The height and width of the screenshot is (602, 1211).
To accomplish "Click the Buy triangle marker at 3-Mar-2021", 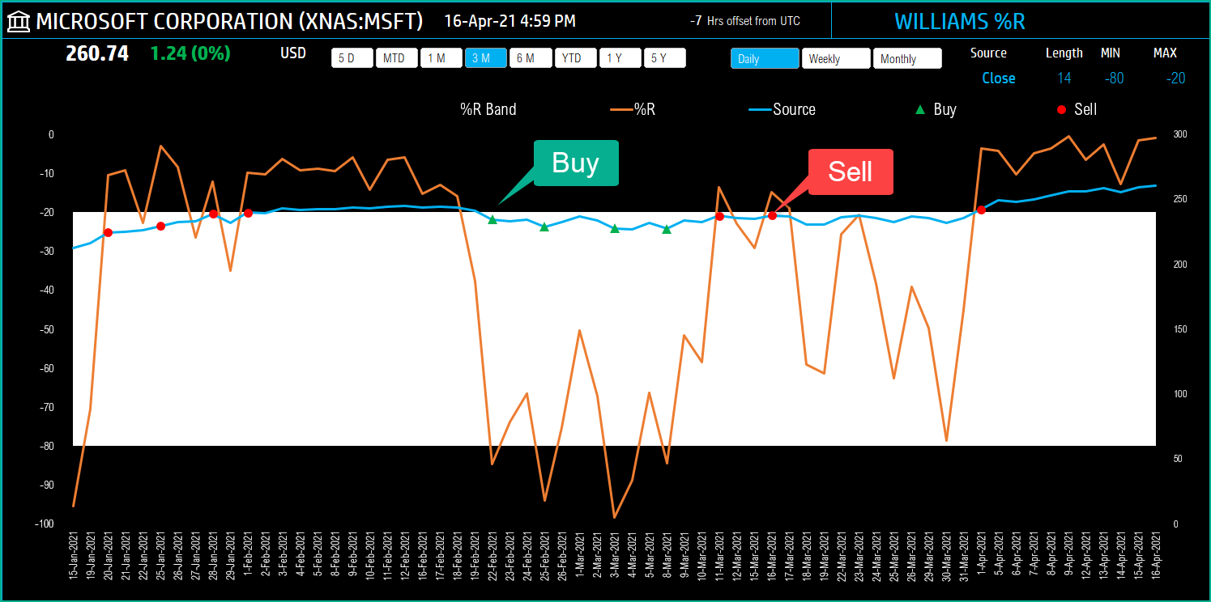I will 614,228.
